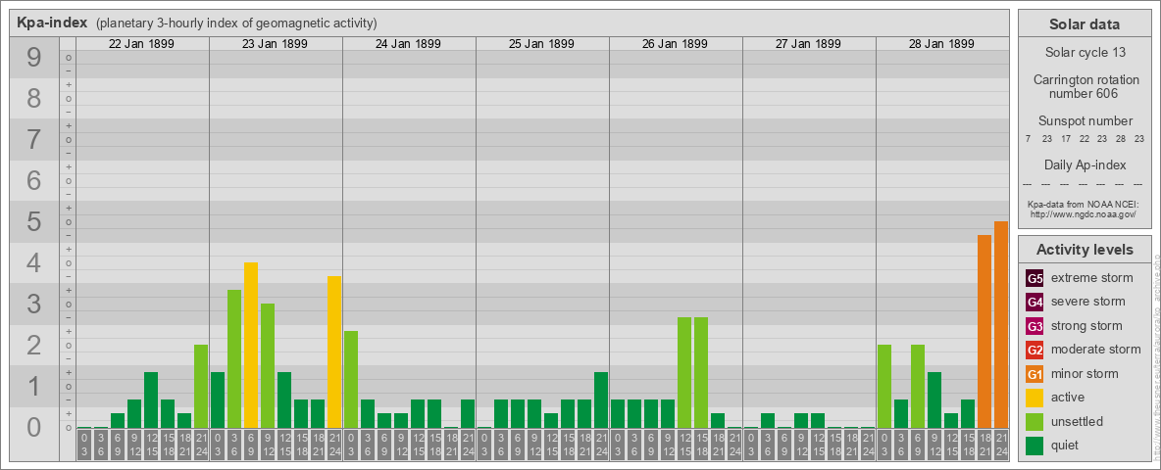Click the '23 Jan 1899' date header
This screenshot has width=1161, height=470.
click(275, 44)
